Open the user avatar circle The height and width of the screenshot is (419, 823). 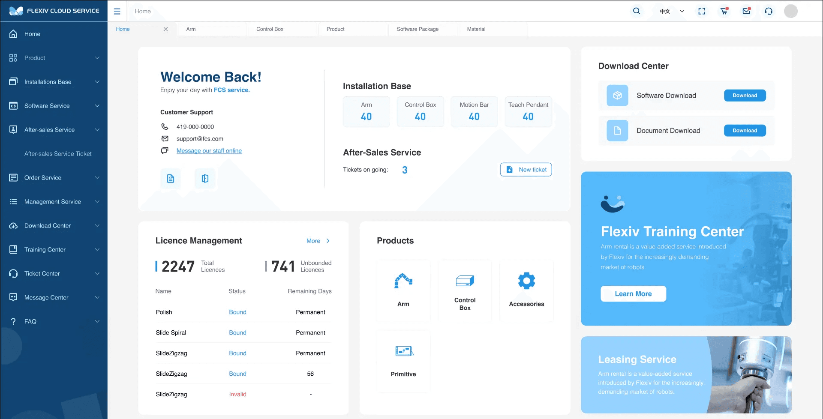[791, 11]
